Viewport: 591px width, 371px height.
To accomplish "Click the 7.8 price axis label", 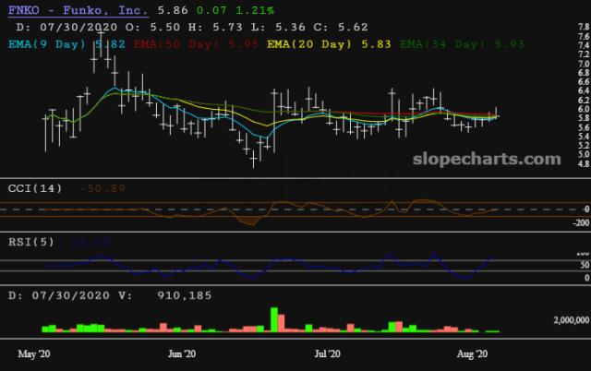I will 584,27.
